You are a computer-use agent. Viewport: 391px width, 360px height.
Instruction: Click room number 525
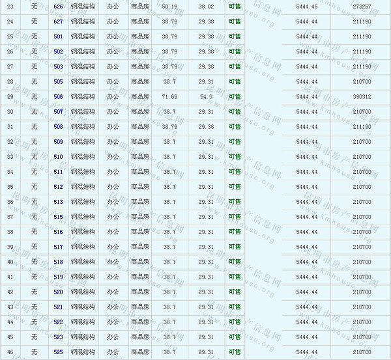click(59, 352)
